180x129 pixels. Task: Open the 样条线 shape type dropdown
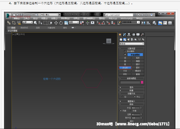click(x=132, y=44)
